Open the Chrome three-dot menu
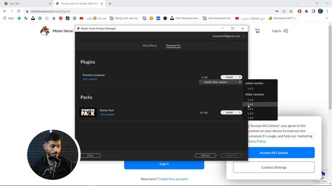 (327, 11)
